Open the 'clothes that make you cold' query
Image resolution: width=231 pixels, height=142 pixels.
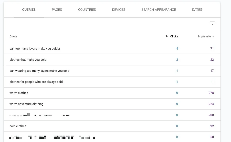[x=28, y=60]
